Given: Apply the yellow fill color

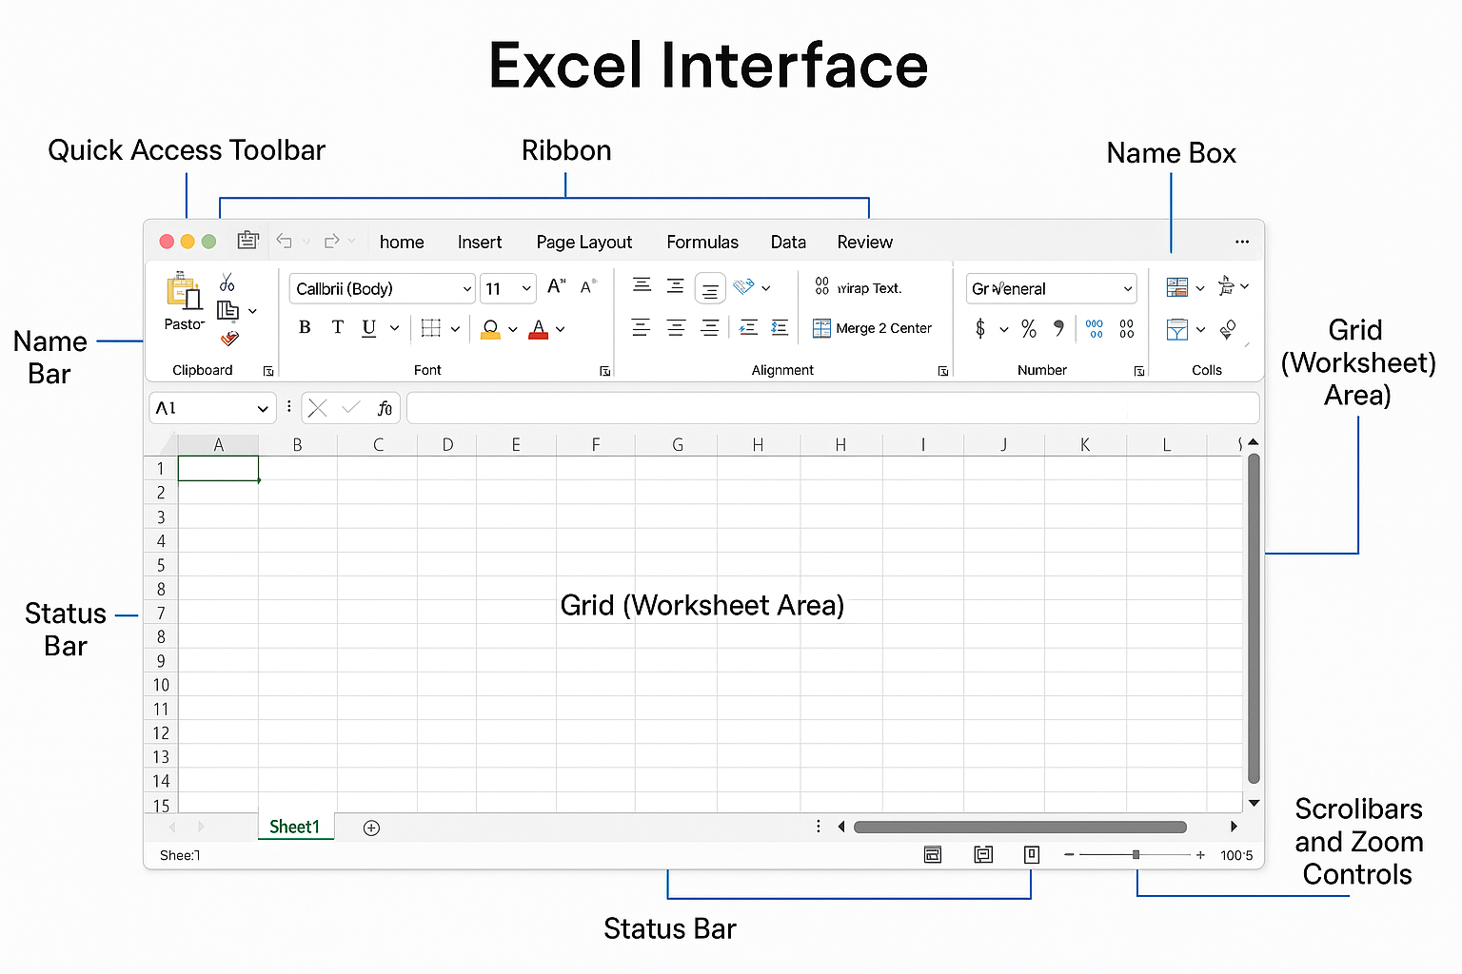Looking at the screenshot, I should pyautogui.click(x=490, y=329).
